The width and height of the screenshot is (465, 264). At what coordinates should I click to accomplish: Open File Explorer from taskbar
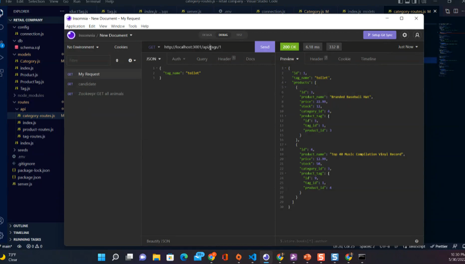(156, 257)
